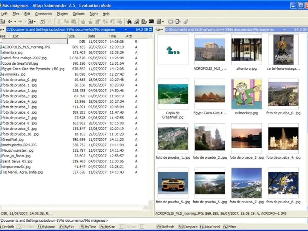Toggle maximized panel with F11 MaxPanel
The height and width of the screenshot is (231, 308).
pyautogui.click(x=210, y=227)
